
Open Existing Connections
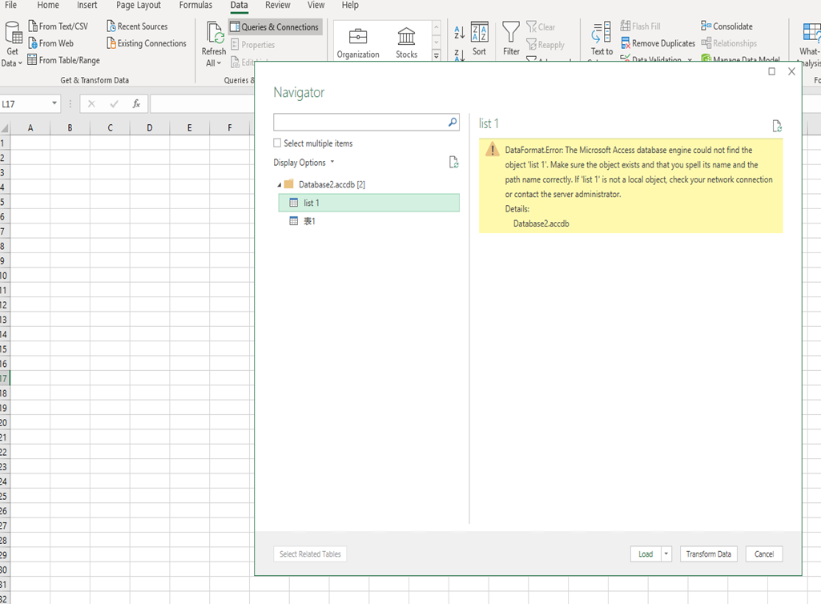click(x=147, y=43)
